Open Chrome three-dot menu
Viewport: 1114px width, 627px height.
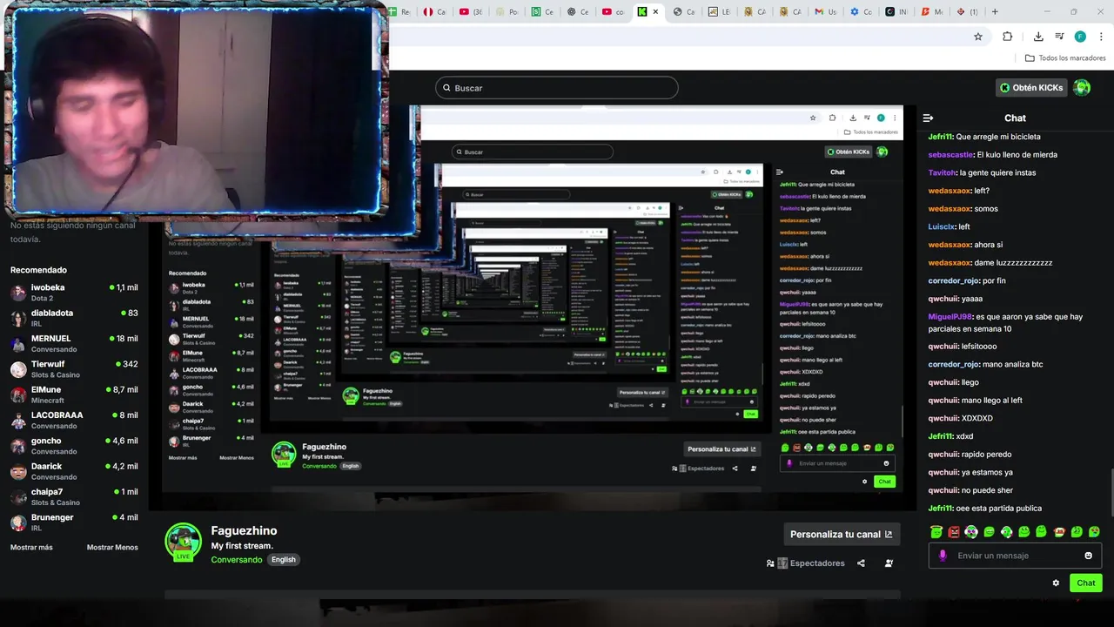[1102, 37]
